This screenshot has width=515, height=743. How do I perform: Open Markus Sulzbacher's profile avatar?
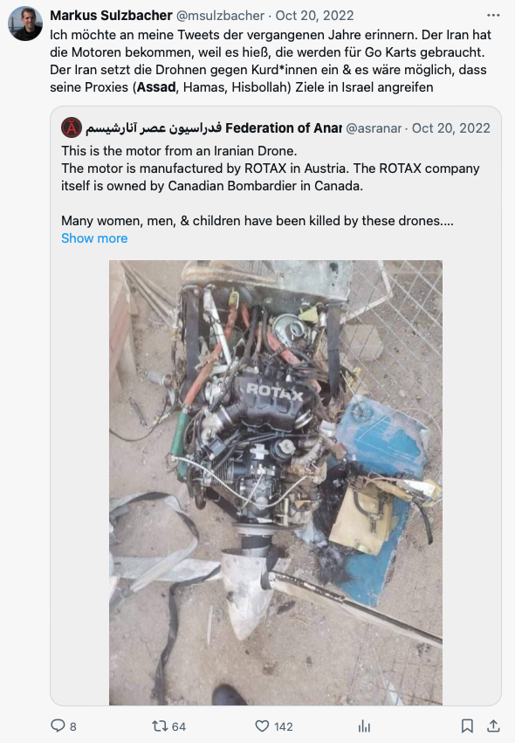pos(25,24)
